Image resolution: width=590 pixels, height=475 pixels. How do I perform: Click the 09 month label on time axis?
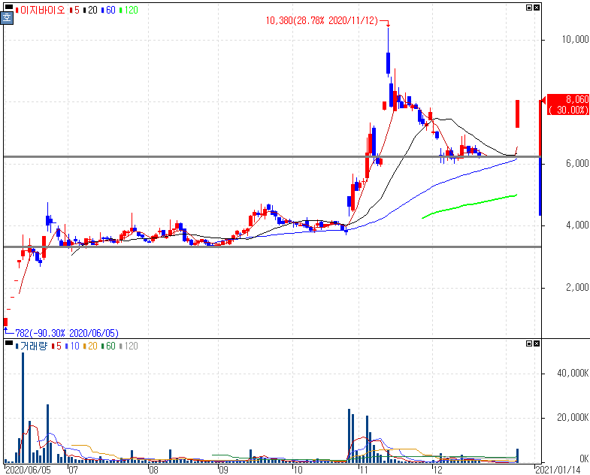pyautogui.click(x=223, y=470)
